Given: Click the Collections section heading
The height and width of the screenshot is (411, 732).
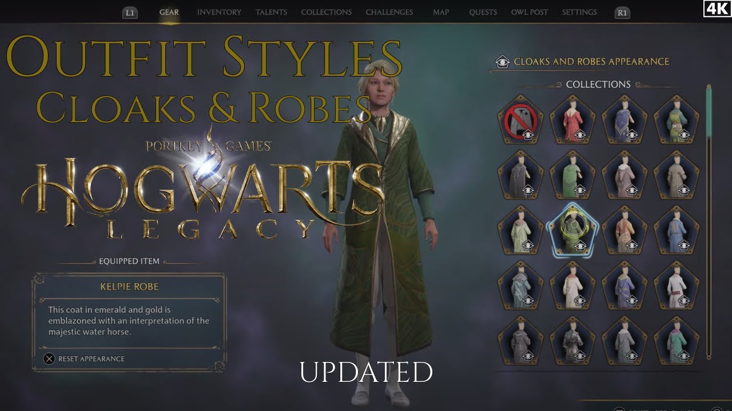Looking at the screenshot, I should pyautogui.click(x=598, y=84).
